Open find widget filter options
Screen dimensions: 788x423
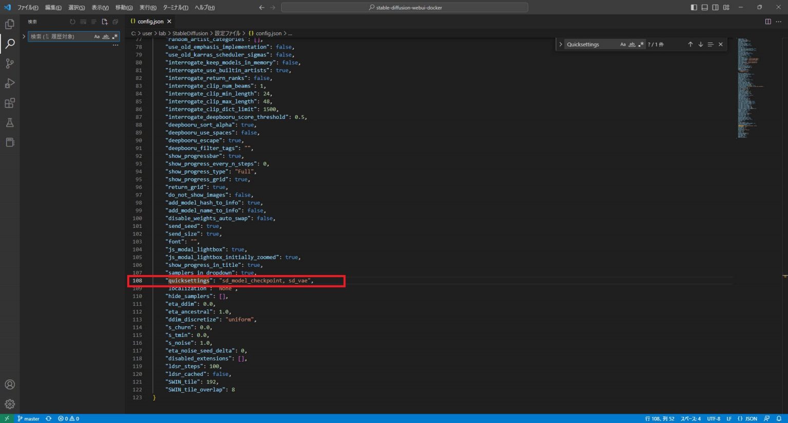point(711,44)
